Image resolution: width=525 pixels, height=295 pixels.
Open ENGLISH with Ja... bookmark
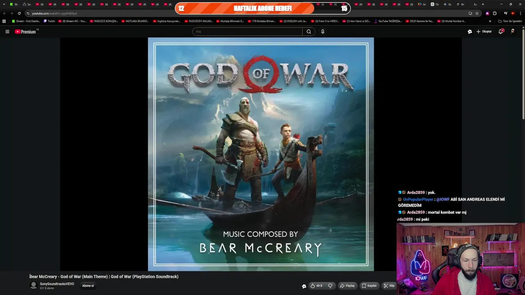coord(293,21)
